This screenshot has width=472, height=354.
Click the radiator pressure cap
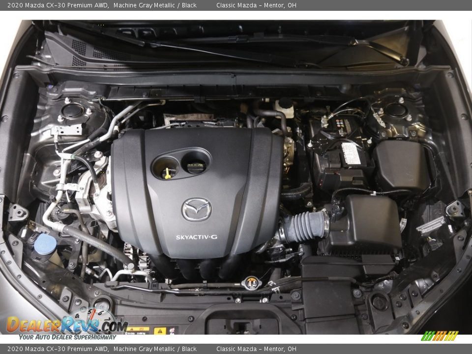(x=252, y=283)
